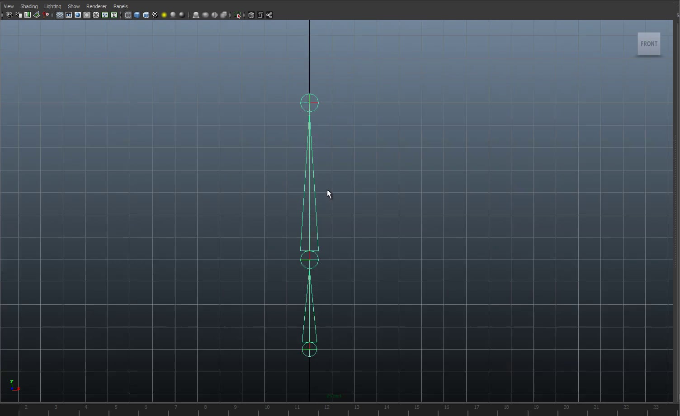
Task: Toggle the Safe Title icon
Action: coord(114,15)
